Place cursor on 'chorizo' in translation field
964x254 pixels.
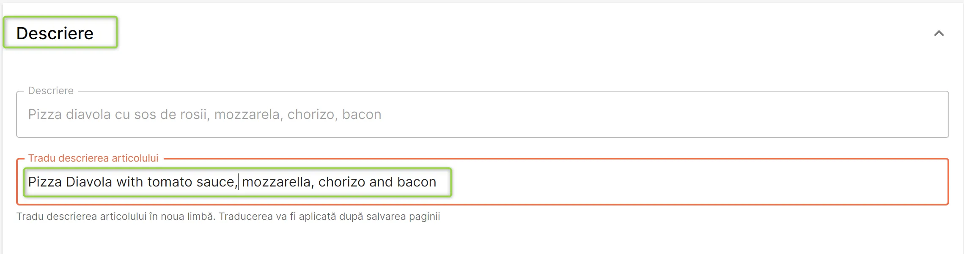pos(342,182)
